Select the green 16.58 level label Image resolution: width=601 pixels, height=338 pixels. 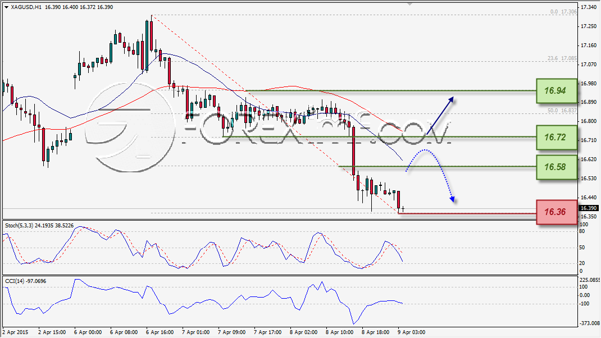pyautogui.click(x=556, y=167)
